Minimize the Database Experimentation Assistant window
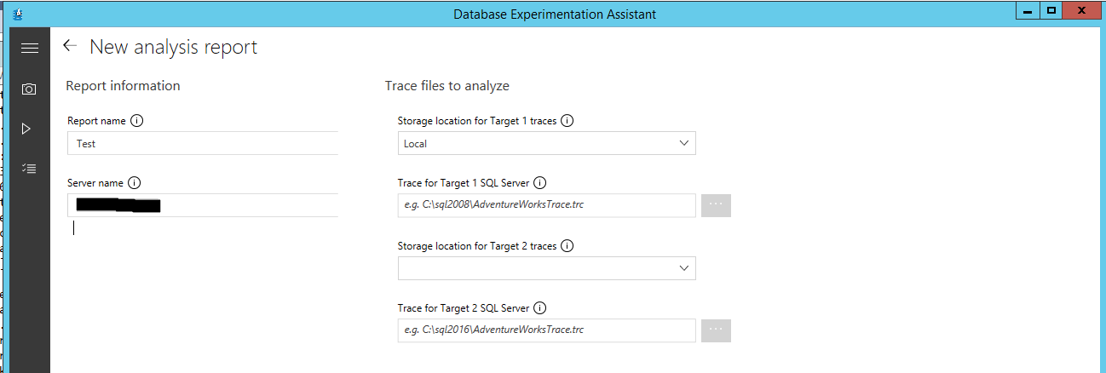 coord(1029,10)
